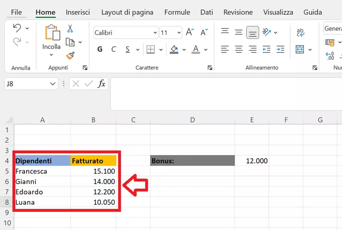The image size is (342, 230).
Task: Open the number format General dropdown
Action: [333, 28]
